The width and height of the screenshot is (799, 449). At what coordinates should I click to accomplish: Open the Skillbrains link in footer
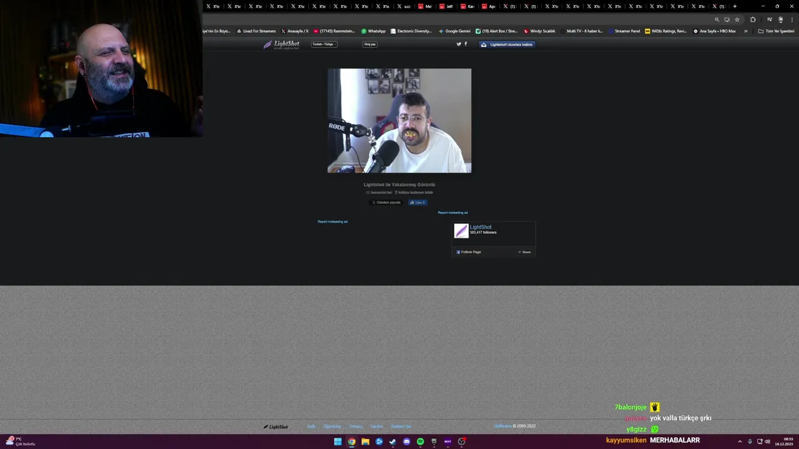coord(502,427)
